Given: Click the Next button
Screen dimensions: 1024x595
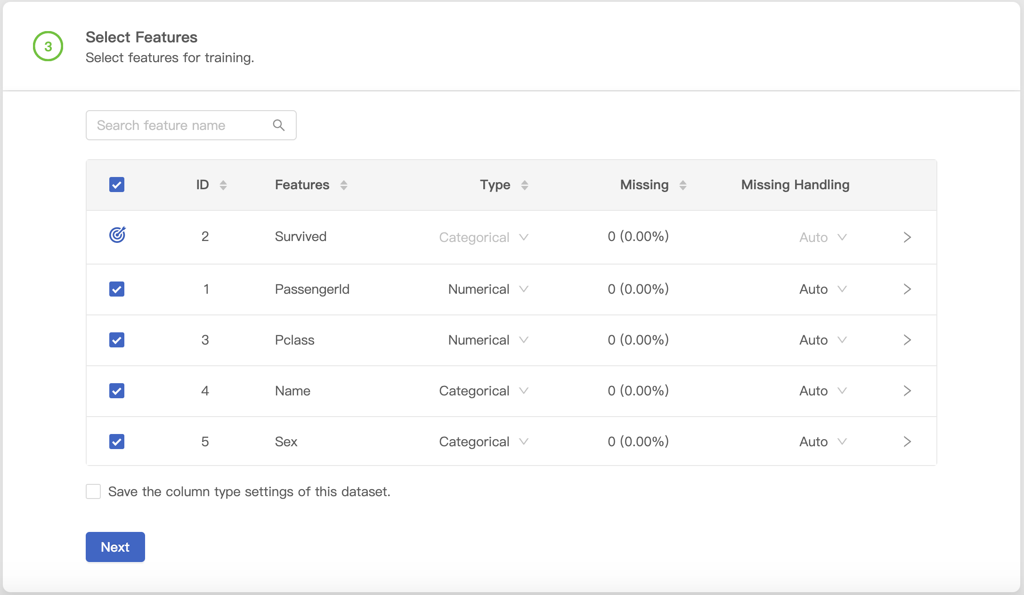Looking at the screenshot, I should (x=115, y=547).
